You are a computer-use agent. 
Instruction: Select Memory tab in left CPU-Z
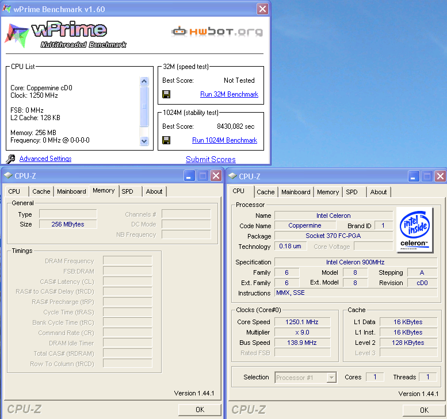pos(104,191)
